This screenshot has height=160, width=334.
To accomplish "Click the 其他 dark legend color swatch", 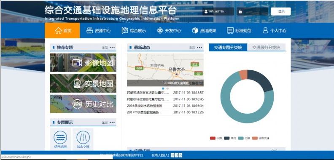I will coord(226,138).
